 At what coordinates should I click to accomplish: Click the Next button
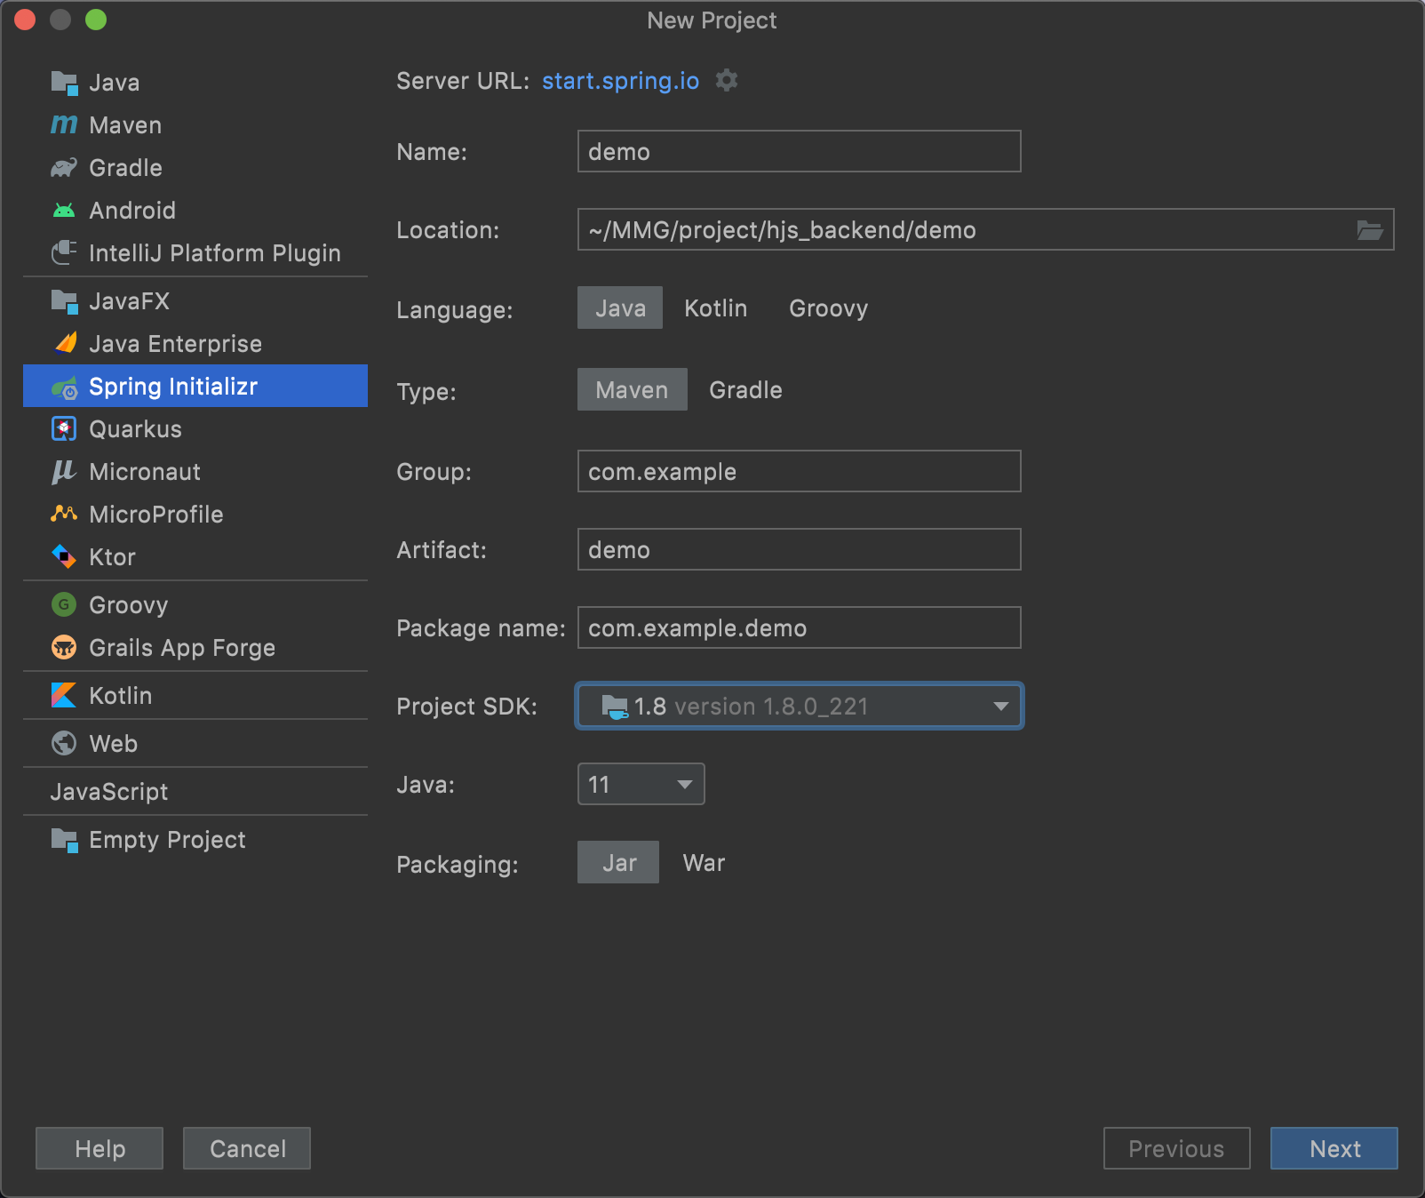pos(1334,1148)
